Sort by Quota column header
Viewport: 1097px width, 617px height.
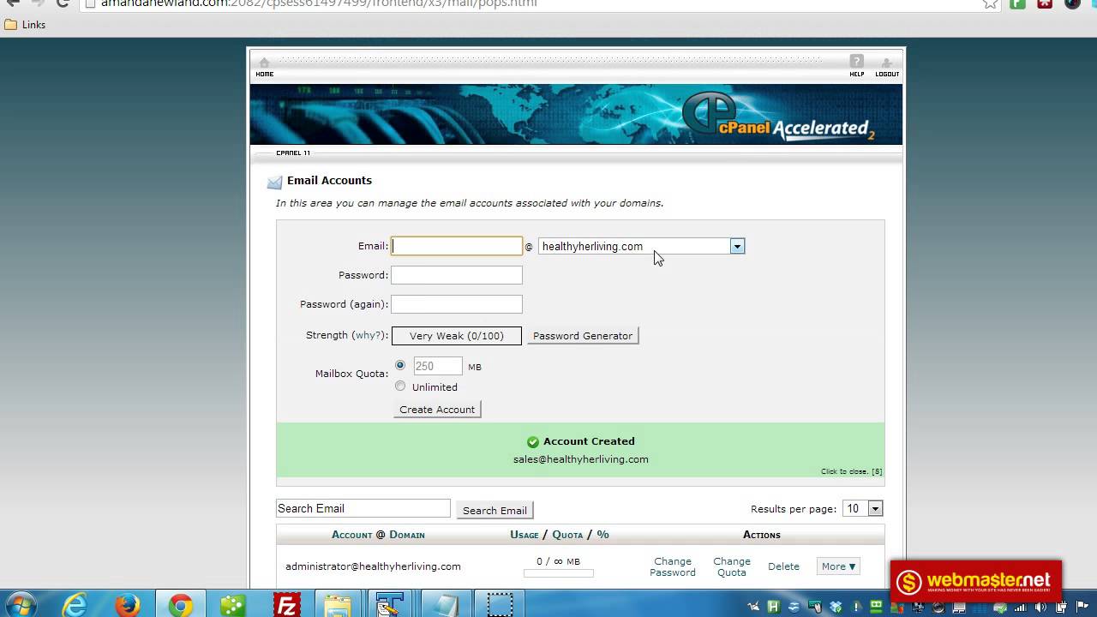coord(567,535)
